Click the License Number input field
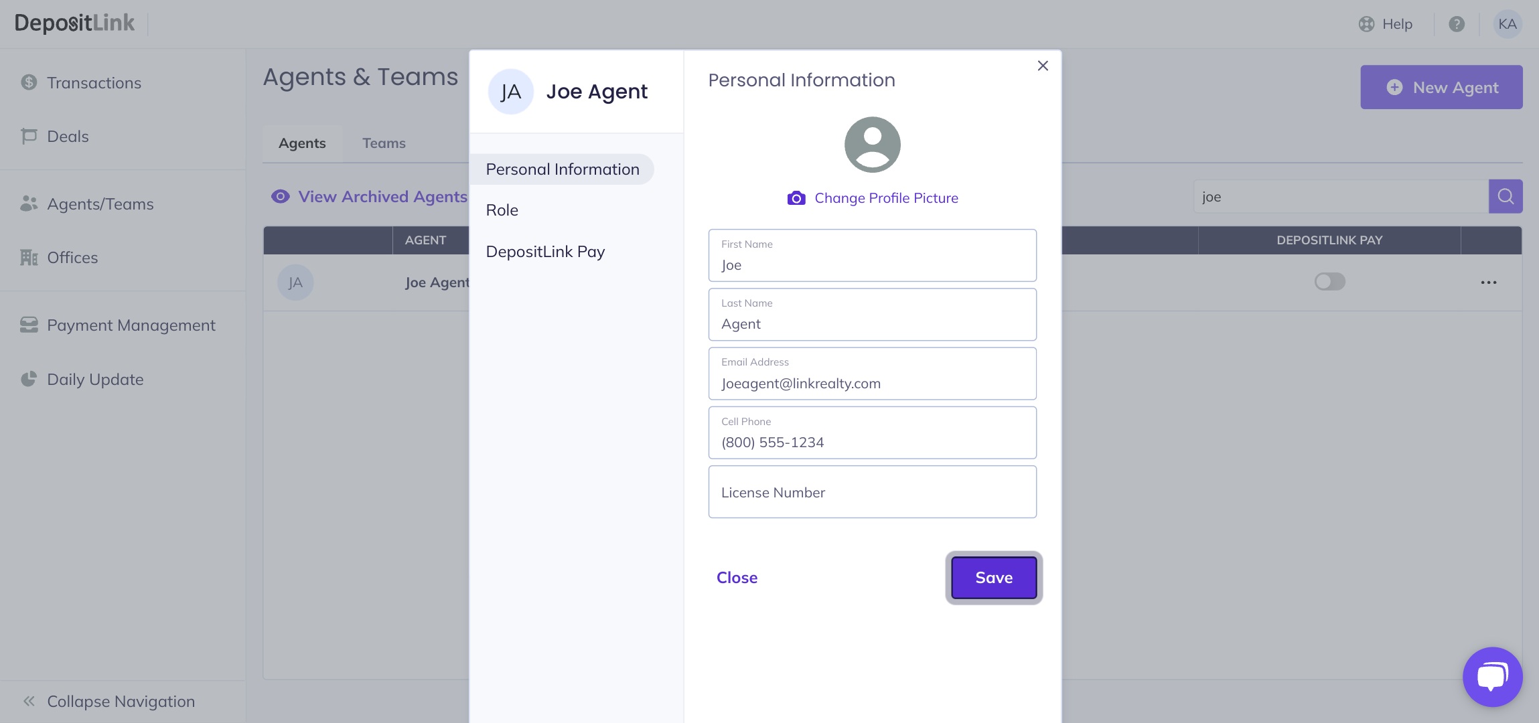This screenshot has width=1539, height=723. click(x=872, y=492)
